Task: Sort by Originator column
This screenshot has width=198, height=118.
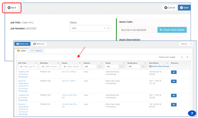Action: point(145,63)
